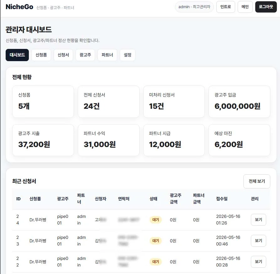Screen dimensions: 280x274
Task: Open 전체 보기 for recent applications
Action: [257, 181]
